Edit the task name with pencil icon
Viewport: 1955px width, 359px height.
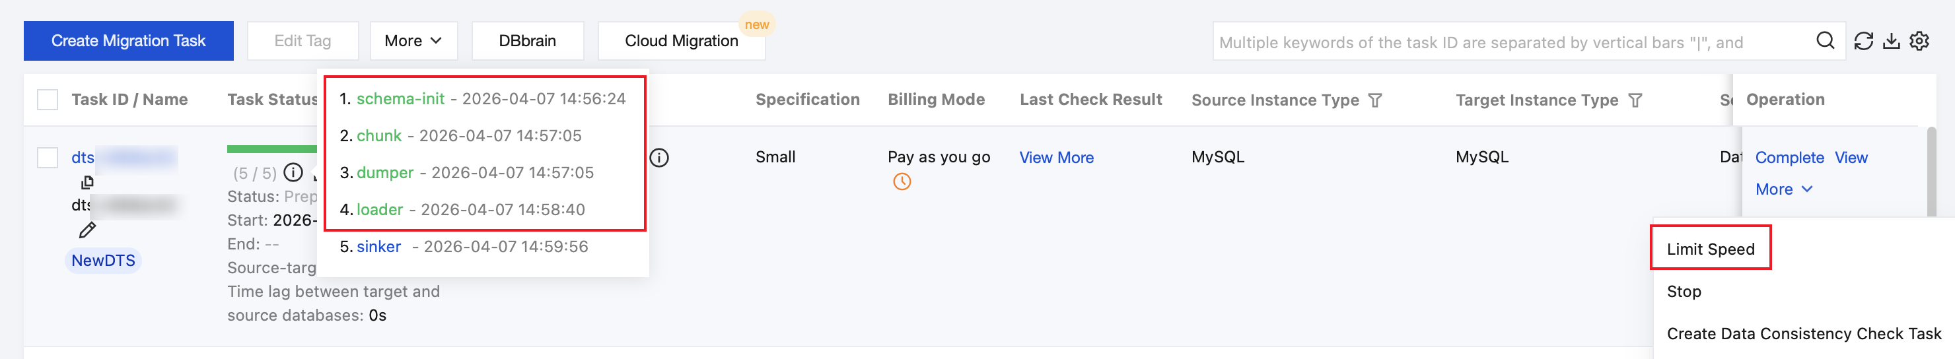[x=87, y=230]
